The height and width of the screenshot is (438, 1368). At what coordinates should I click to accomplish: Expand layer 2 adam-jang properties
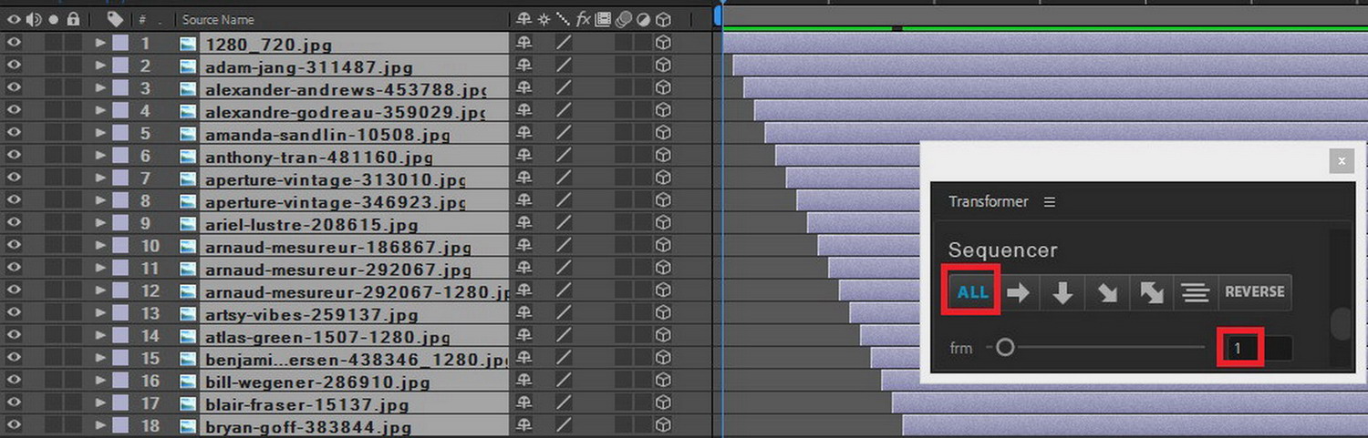(101, 66)
